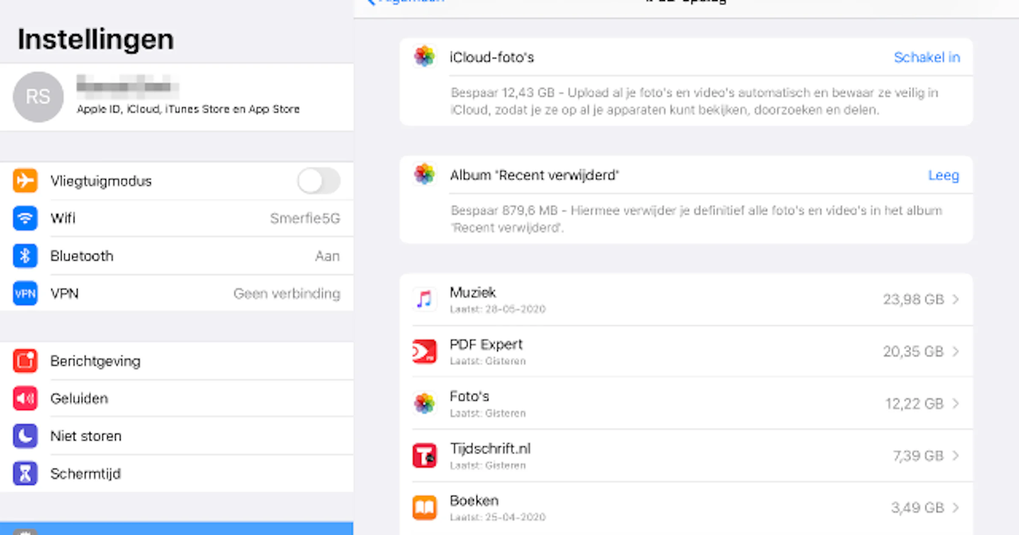
Task: Open the Wifi settings row
Action: (177, 218)
